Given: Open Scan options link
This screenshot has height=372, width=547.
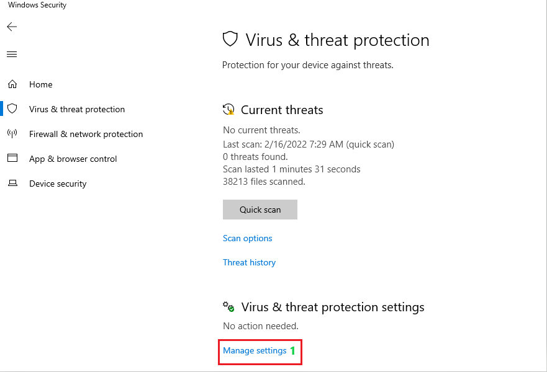Looking at the screenshot, I should (x=247, y=238).
